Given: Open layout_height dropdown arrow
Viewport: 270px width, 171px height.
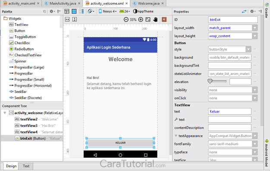Looking at the screenshot, I should point(255,36).
